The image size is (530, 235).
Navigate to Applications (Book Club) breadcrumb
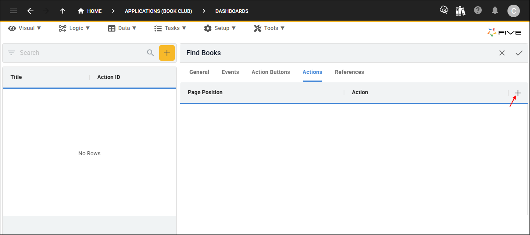click(x=158, y=11)
